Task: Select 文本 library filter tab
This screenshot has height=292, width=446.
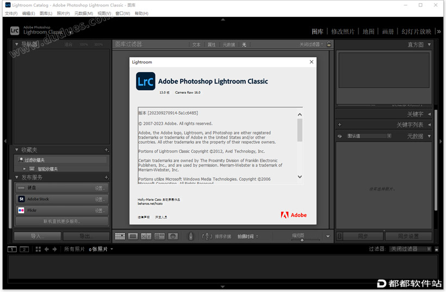Action: (x=196, y=45)
